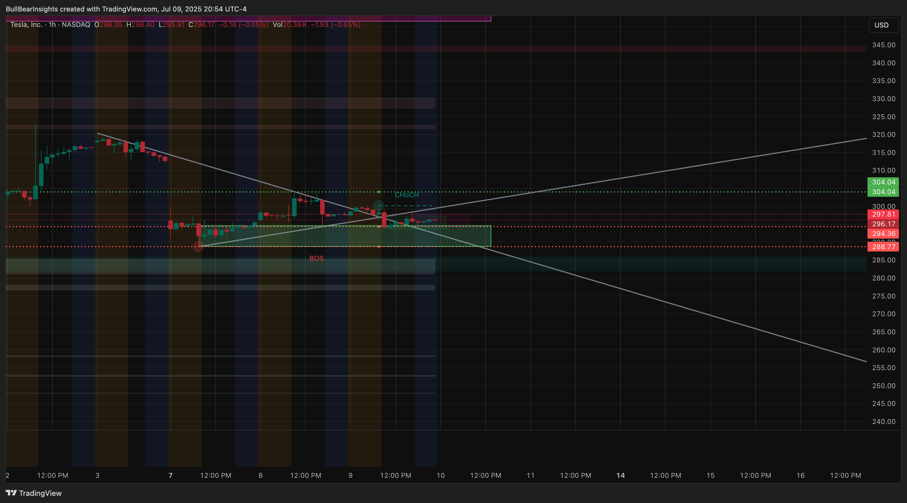Viewport: 907px width, 503px height.
Task: Click 255.00 on the price axis
Action: coord(884,368)
